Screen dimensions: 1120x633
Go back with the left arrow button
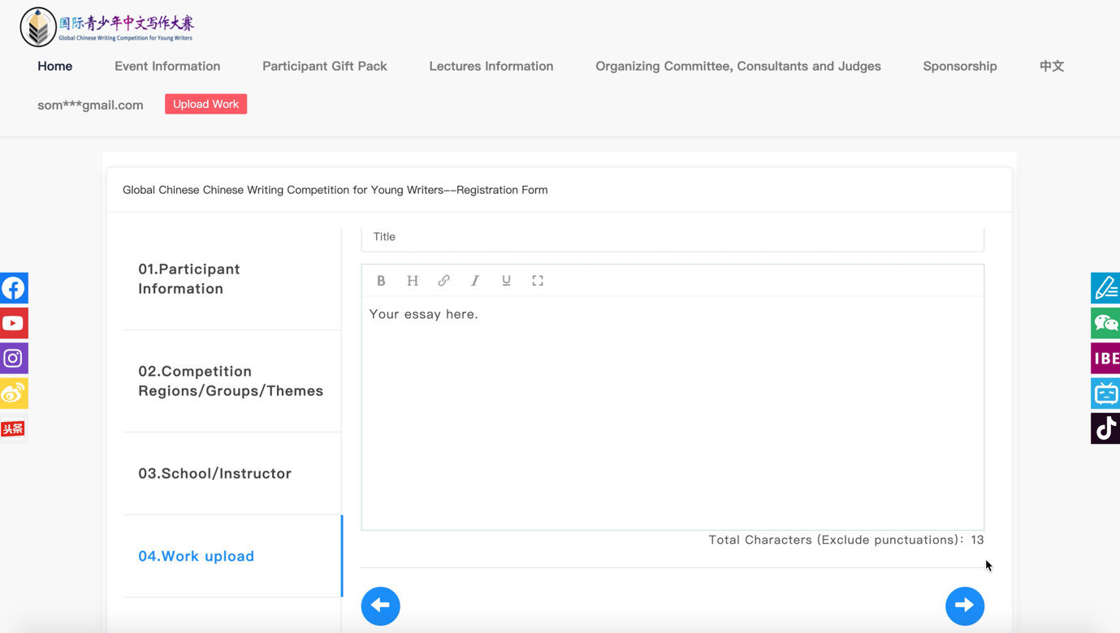381,605
